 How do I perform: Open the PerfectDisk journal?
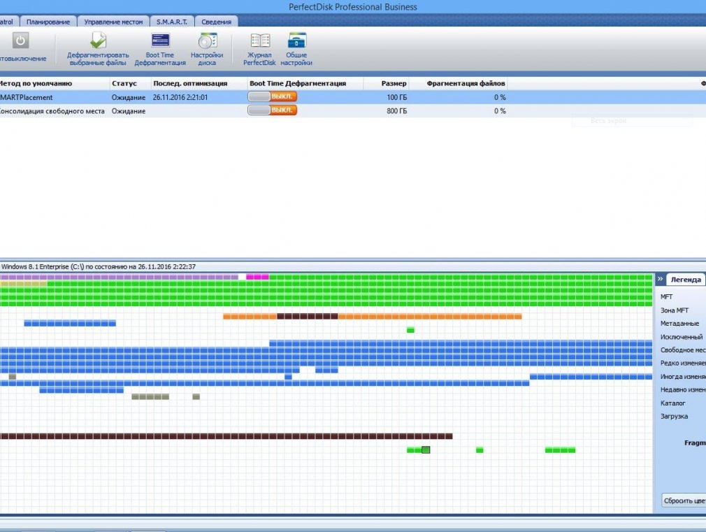tap(259, 50)
